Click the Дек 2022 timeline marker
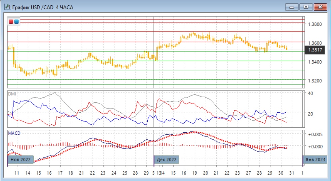Image resolution: width=331 pixels, height=181 pixels. (x=167, y=160)
